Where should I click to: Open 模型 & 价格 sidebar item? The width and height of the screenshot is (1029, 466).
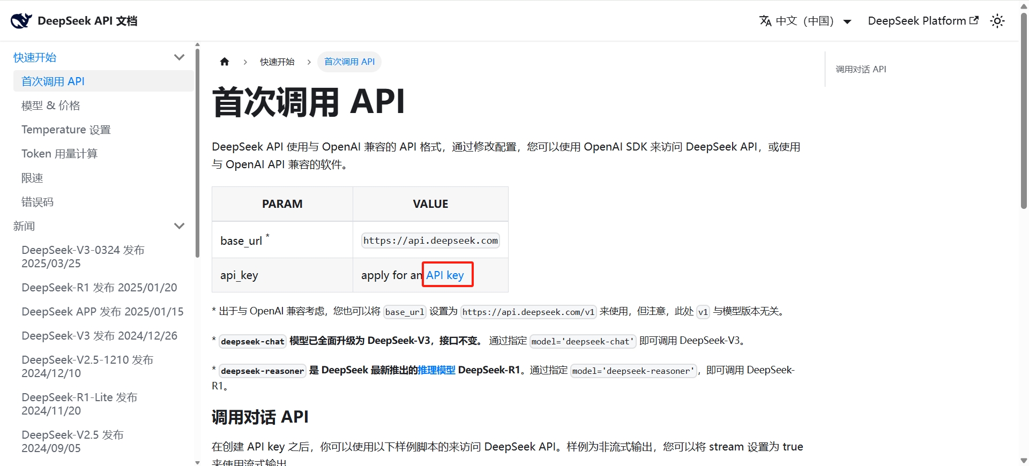pos(51,106)
